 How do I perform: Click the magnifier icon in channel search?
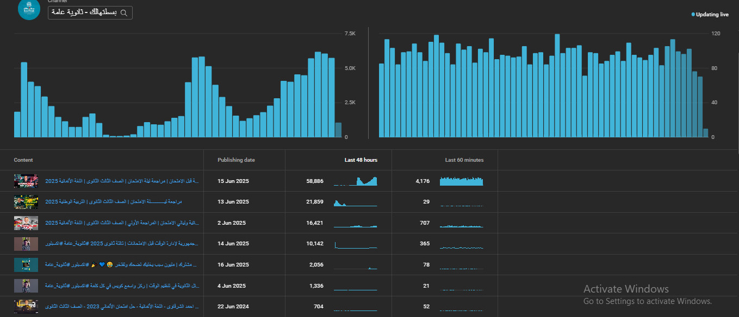point(124,12)
